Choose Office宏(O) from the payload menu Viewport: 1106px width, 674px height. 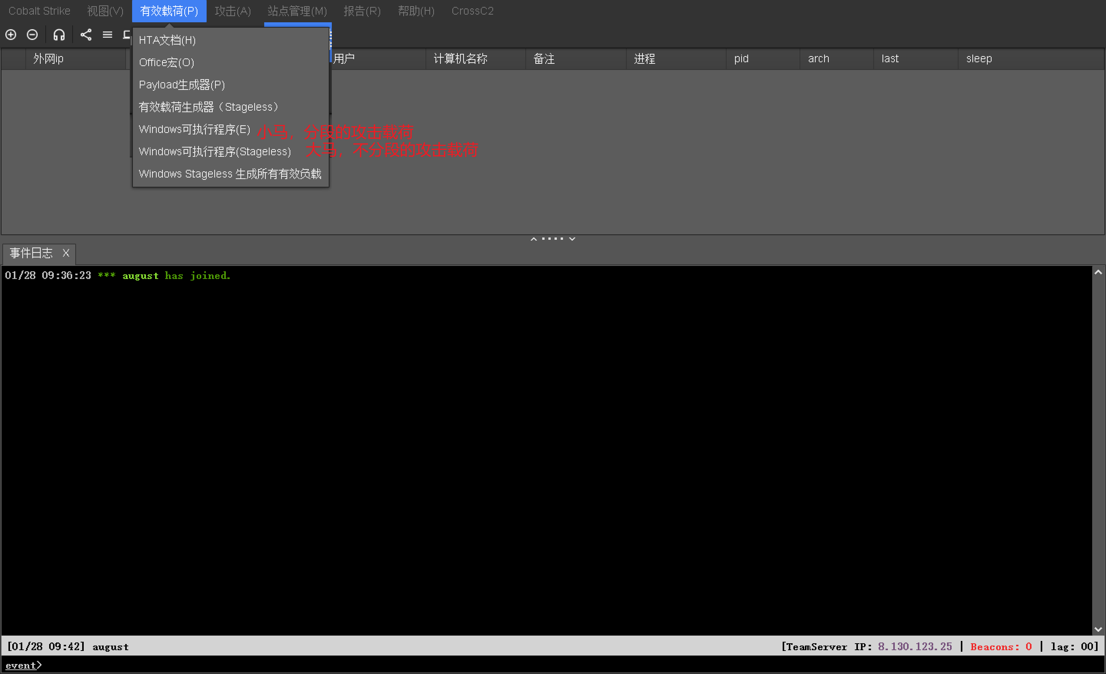[x=167, y=62]
